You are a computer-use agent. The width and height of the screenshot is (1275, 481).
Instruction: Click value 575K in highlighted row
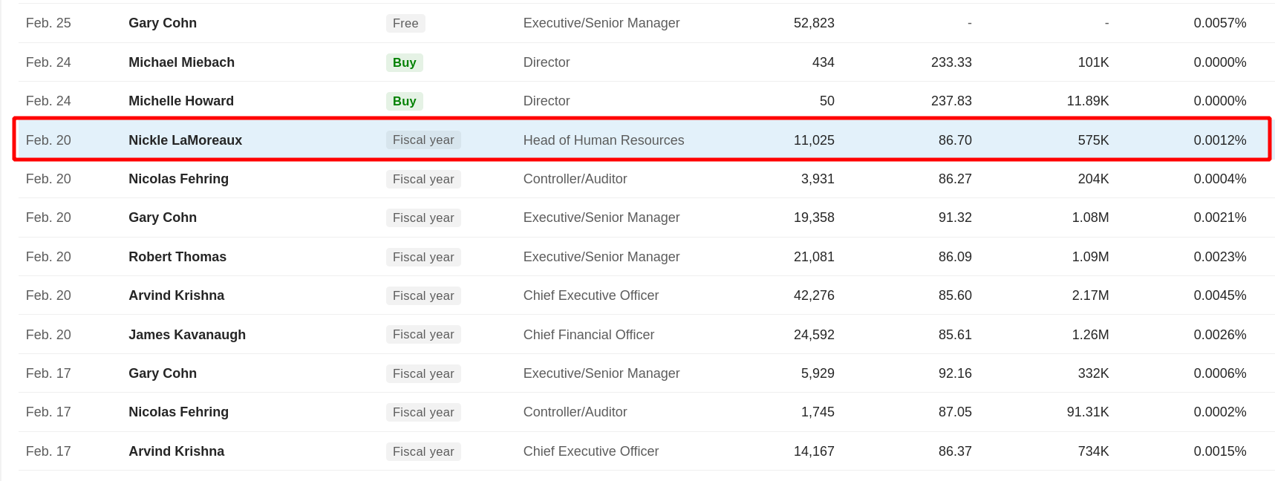coord(1093,140)
